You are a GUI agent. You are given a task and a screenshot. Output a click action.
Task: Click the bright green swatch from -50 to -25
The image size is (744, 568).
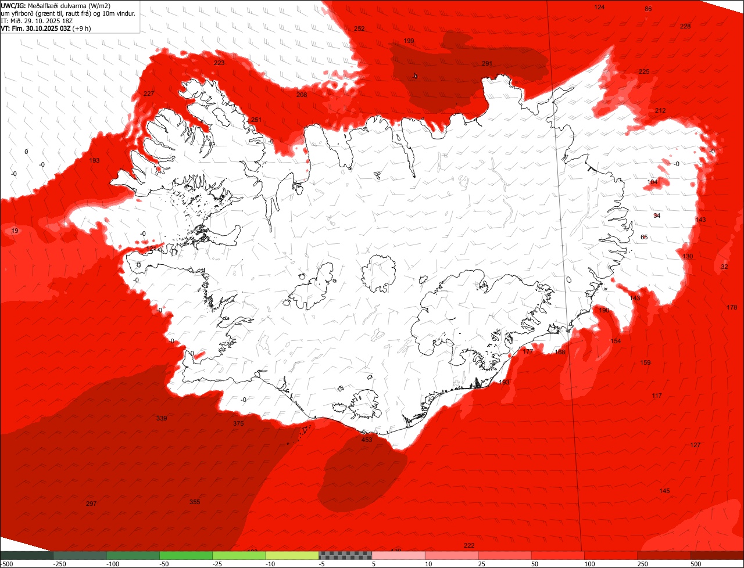click(x=186, y=555)
